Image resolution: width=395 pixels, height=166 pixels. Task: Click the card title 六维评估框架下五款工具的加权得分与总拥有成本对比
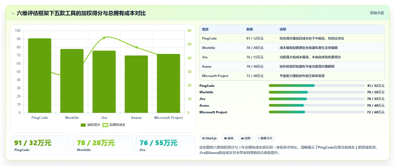pyautogui.click(x=81, y=13)
